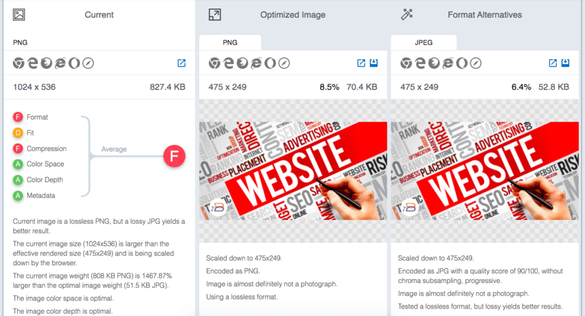Open current PNG image in new window
Image resolution: width=585 pixels, height=316 pixels.
coord(181,63)
